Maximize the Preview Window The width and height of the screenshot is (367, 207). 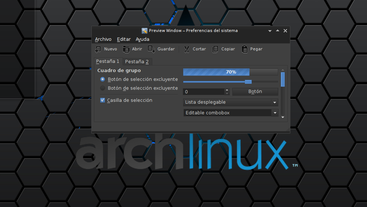277,31
